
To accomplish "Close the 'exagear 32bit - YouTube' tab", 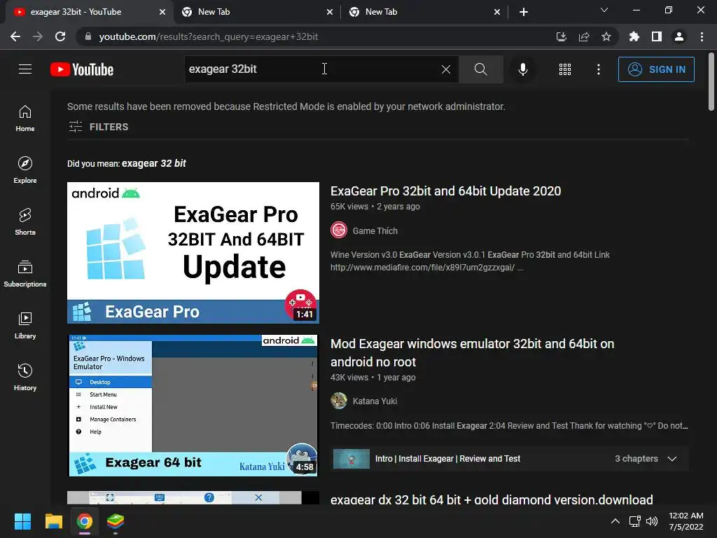I will point(162,13).
